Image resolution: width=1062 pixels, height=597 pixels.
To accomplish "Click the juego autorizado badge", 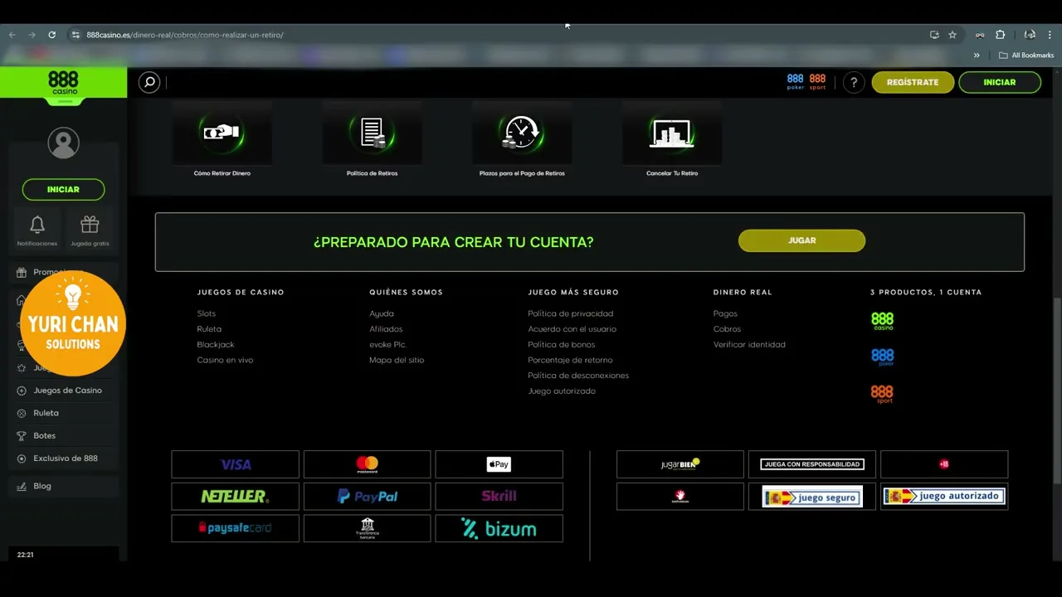I will (x=944, y=496).
